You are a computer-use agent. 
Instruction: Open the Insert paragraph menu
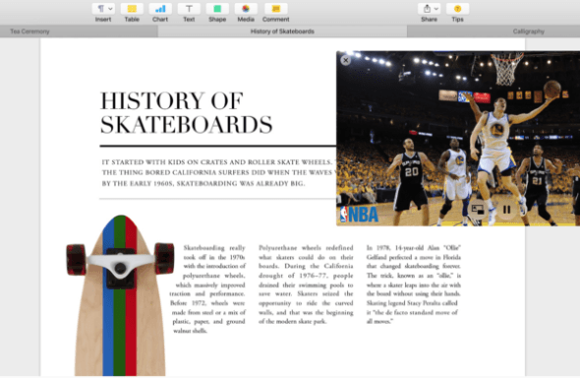(x=103, y=9)
